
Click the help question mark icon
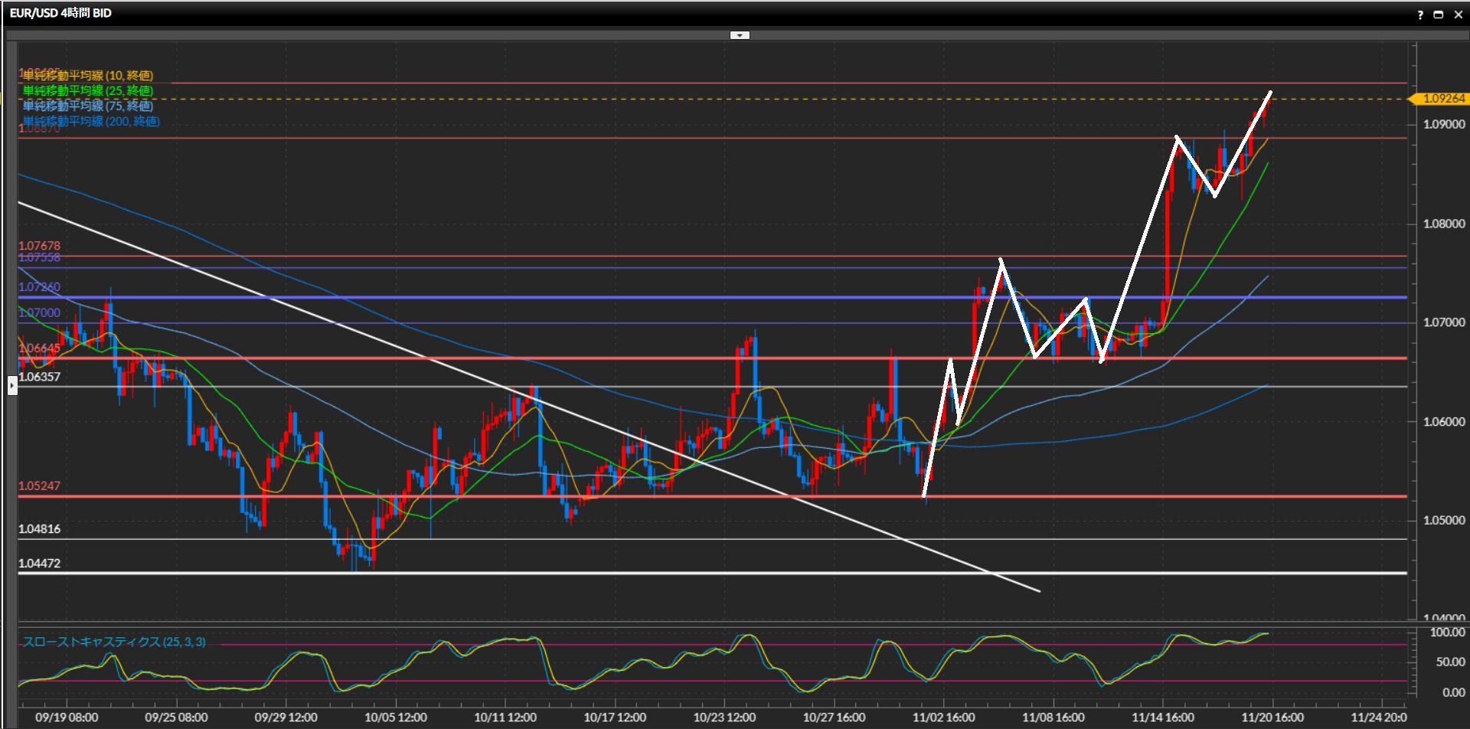point(1420,15)
